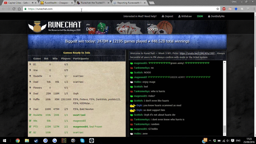Click the 'Players' column header
256x144 pixels.
point(66,59)
